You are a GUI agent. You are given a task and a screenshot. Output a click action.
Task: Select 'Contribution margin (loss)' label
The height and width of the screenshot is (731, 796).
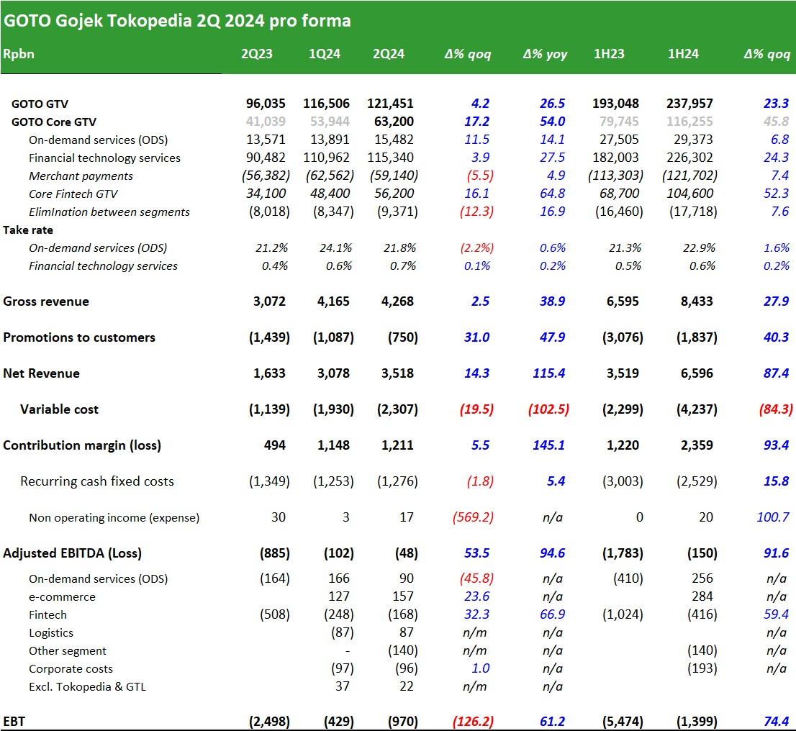coord(82,445)
